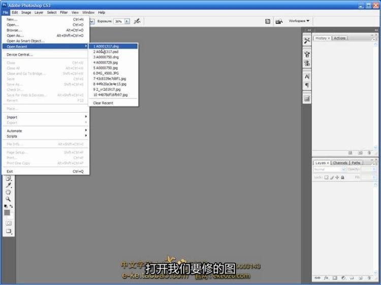Screen dimensions: 381x285
Task: Add a layer style via fx icon
Action: tap(326, 278)
